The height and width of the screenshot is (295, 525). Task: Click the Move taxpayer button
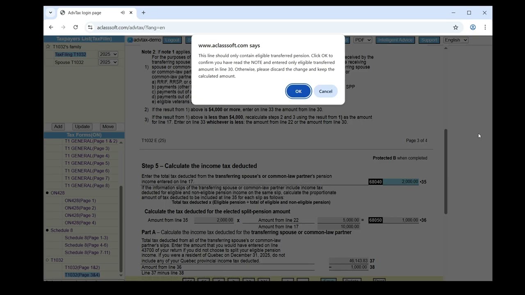click(x=108, y=127)
